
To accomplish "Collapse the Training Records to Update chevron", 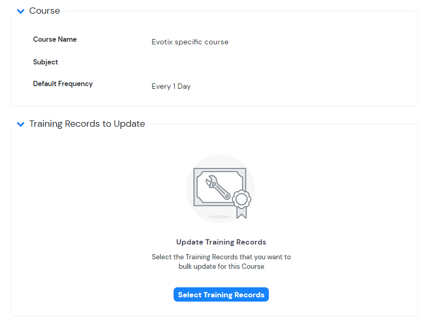I will (x=21, y=124).
